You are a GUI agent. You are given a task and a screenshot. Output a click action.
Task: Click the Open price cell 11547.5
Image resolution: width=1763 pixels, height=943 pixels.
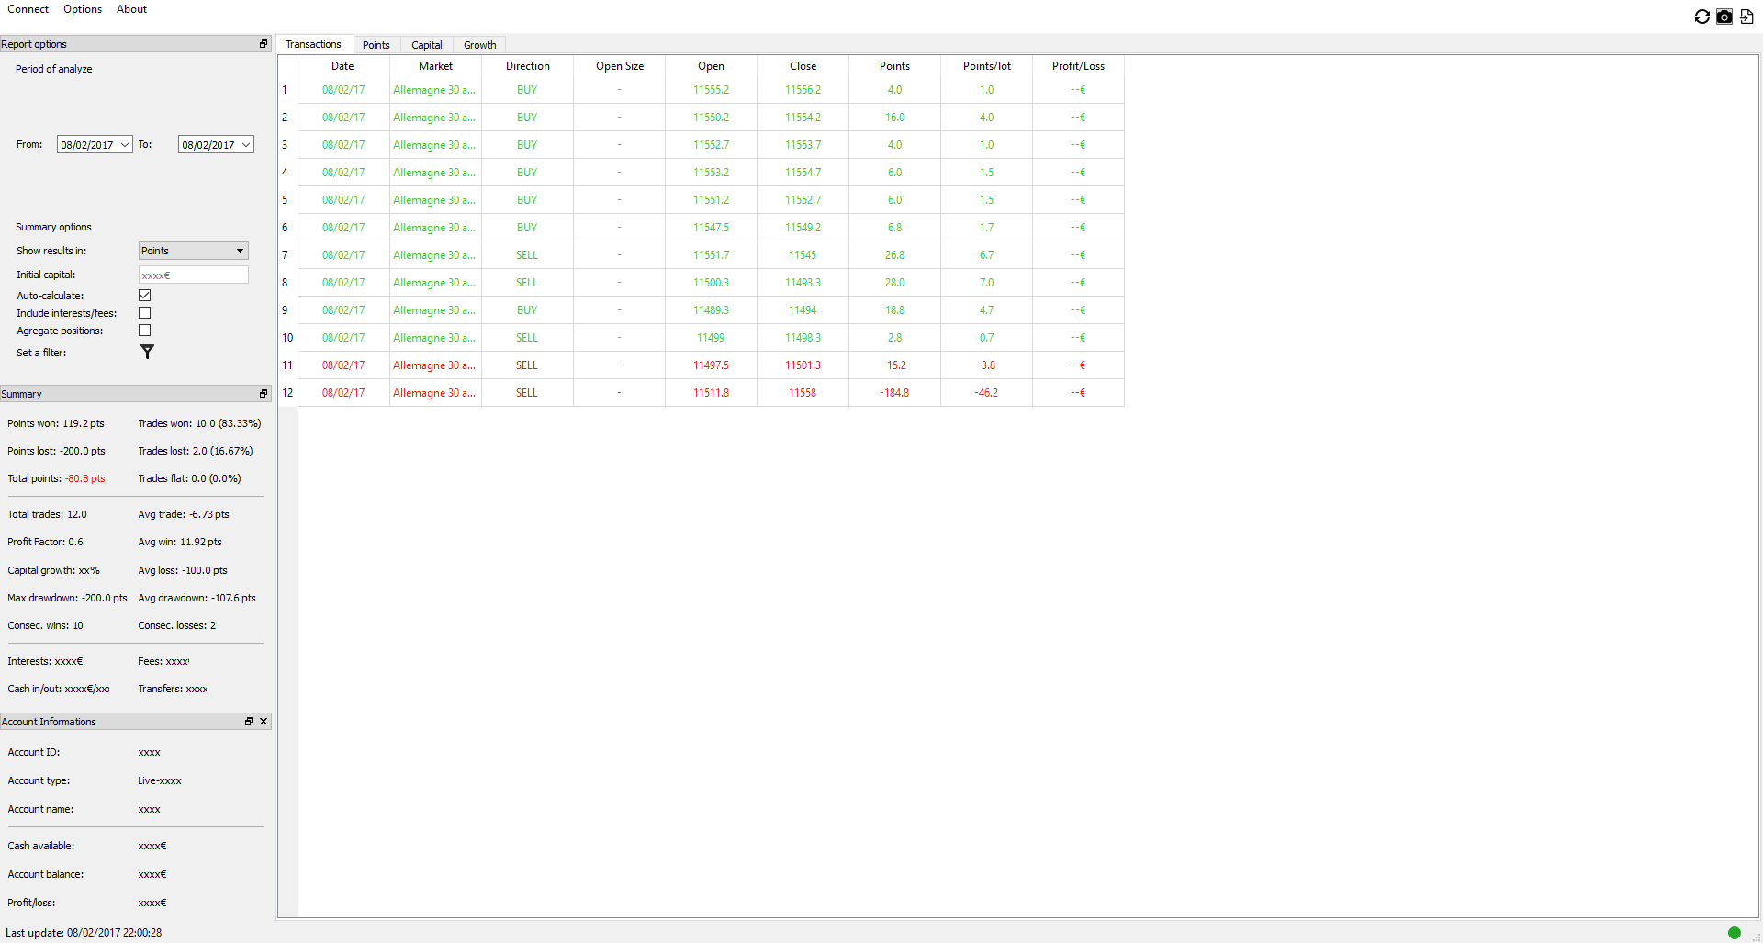[711, 228]
